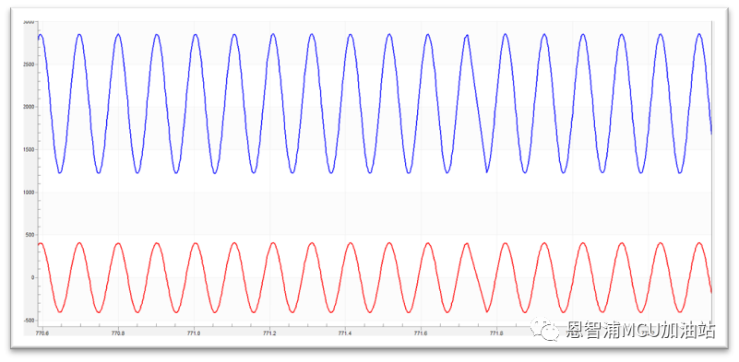Click the 771.2 time axis label
The image size is (739, 362).
[269, 333]
